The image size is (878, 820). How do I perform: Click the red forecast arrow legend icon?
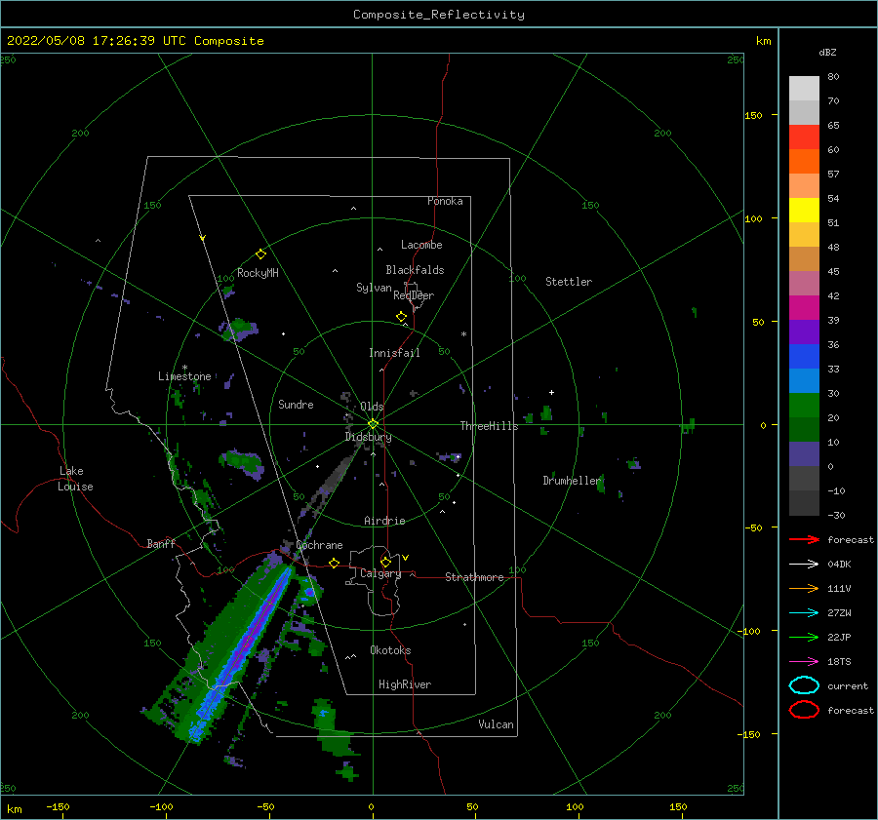tap(804, 539)
